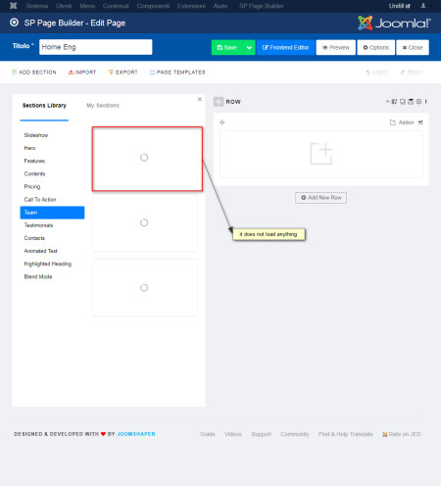Close the Sections Library panel
Image resolution: width=441 pixels, height=486 pixels.
(200, 99)
